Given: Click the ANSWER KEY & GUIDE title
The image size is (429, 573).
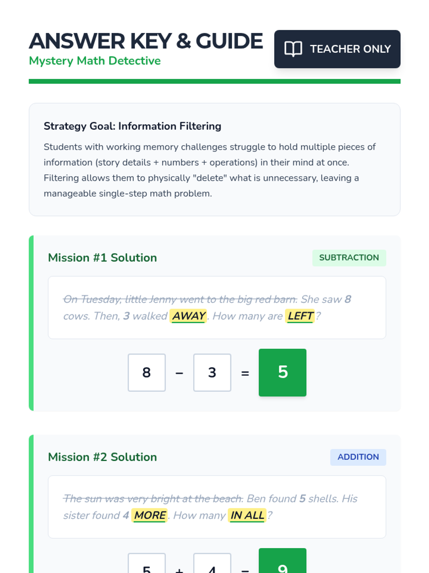Looking at the screenshot, I should coord(146,41).
